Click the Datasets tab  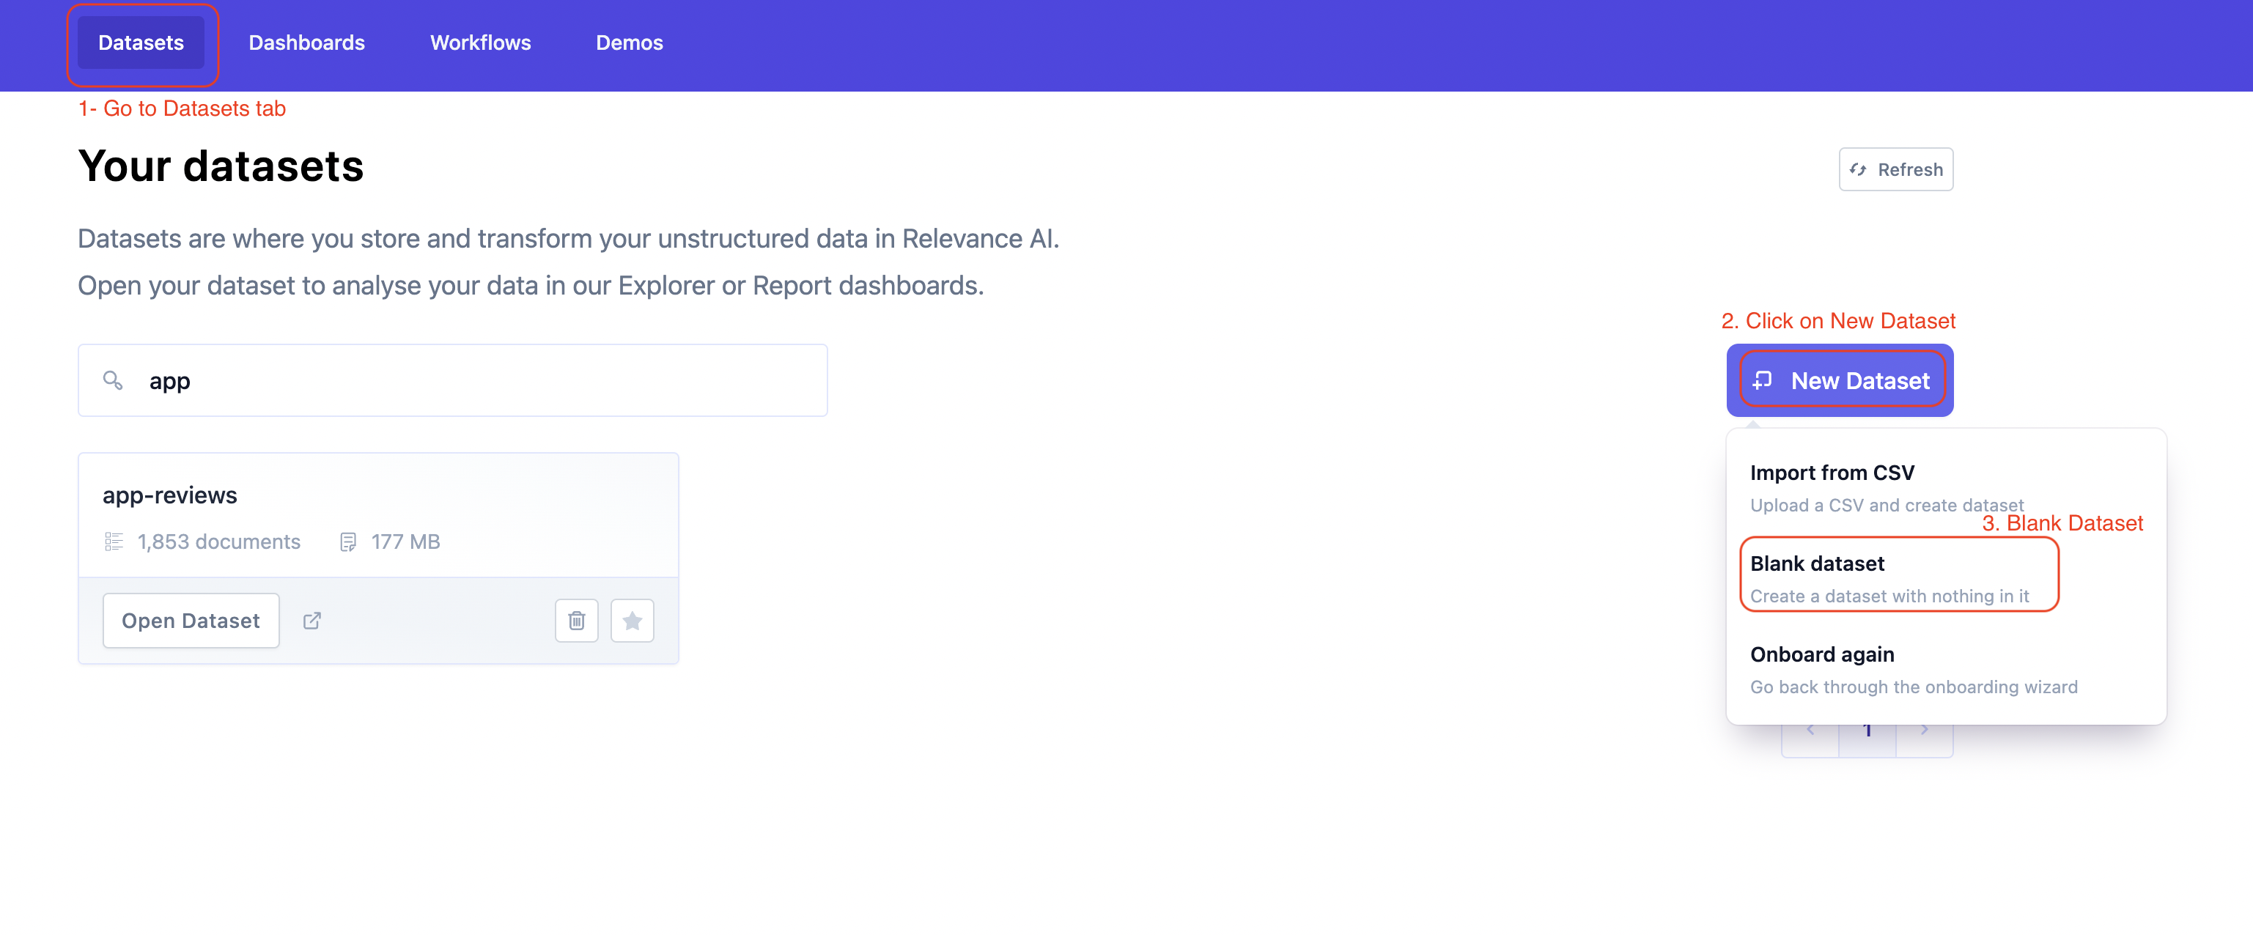141,42
